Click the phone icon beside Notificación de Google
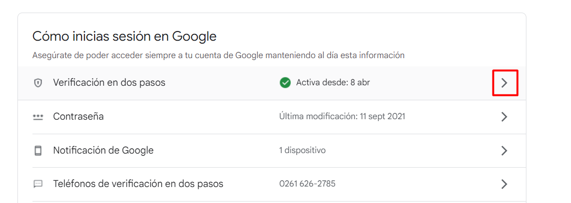Image resolution: width=571 pixels, height=203 pixels. (38, 151)
